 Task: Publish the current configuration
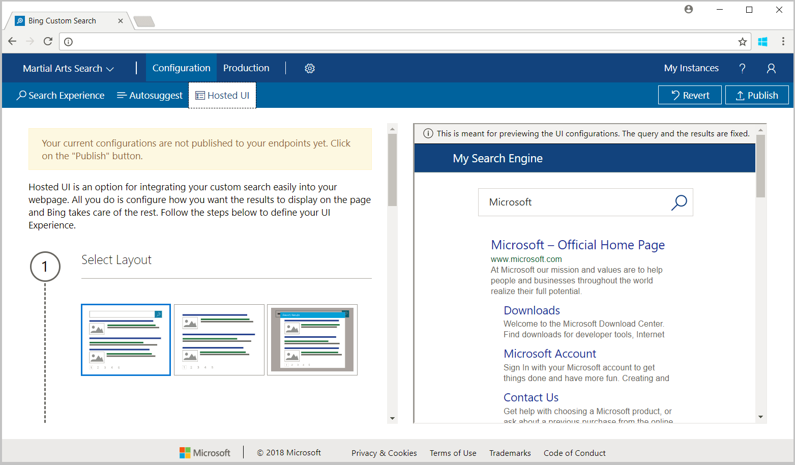click(757, 95)
